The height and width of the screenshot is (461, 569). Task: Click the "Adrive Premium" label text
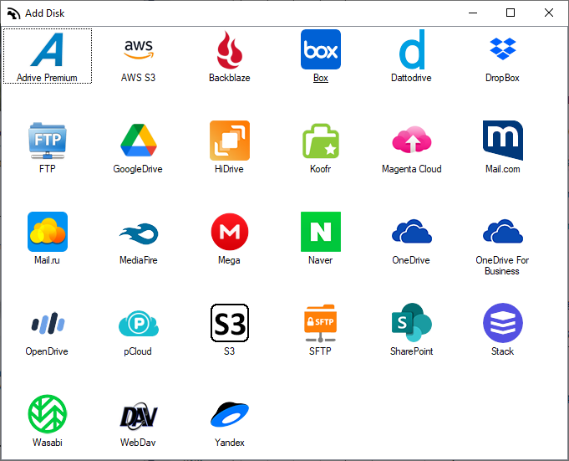pos(47,78)
